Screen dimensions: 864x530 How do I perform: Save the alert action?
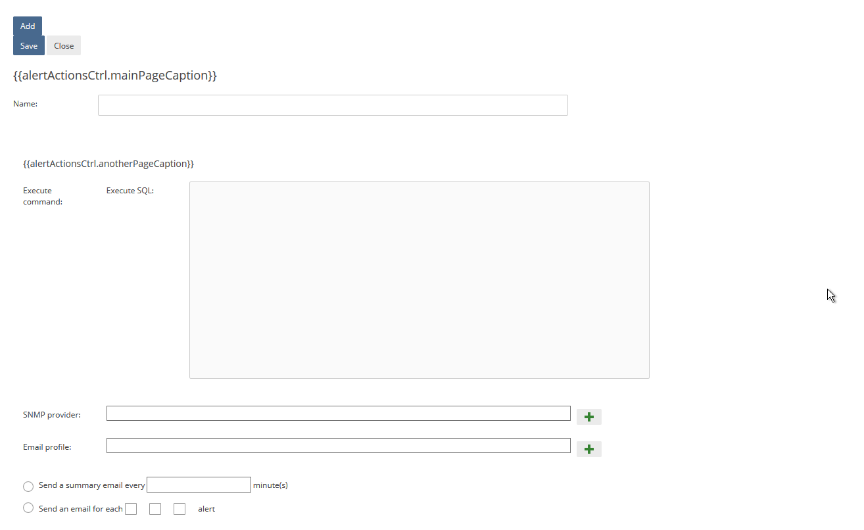(x=29, y=46)
